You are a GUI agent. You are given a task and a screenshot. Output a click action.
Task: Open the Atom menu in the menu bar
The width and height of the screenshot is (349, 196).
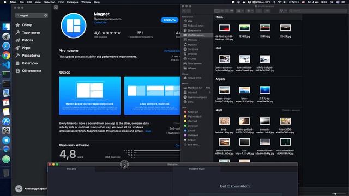[x=13, y=2]
